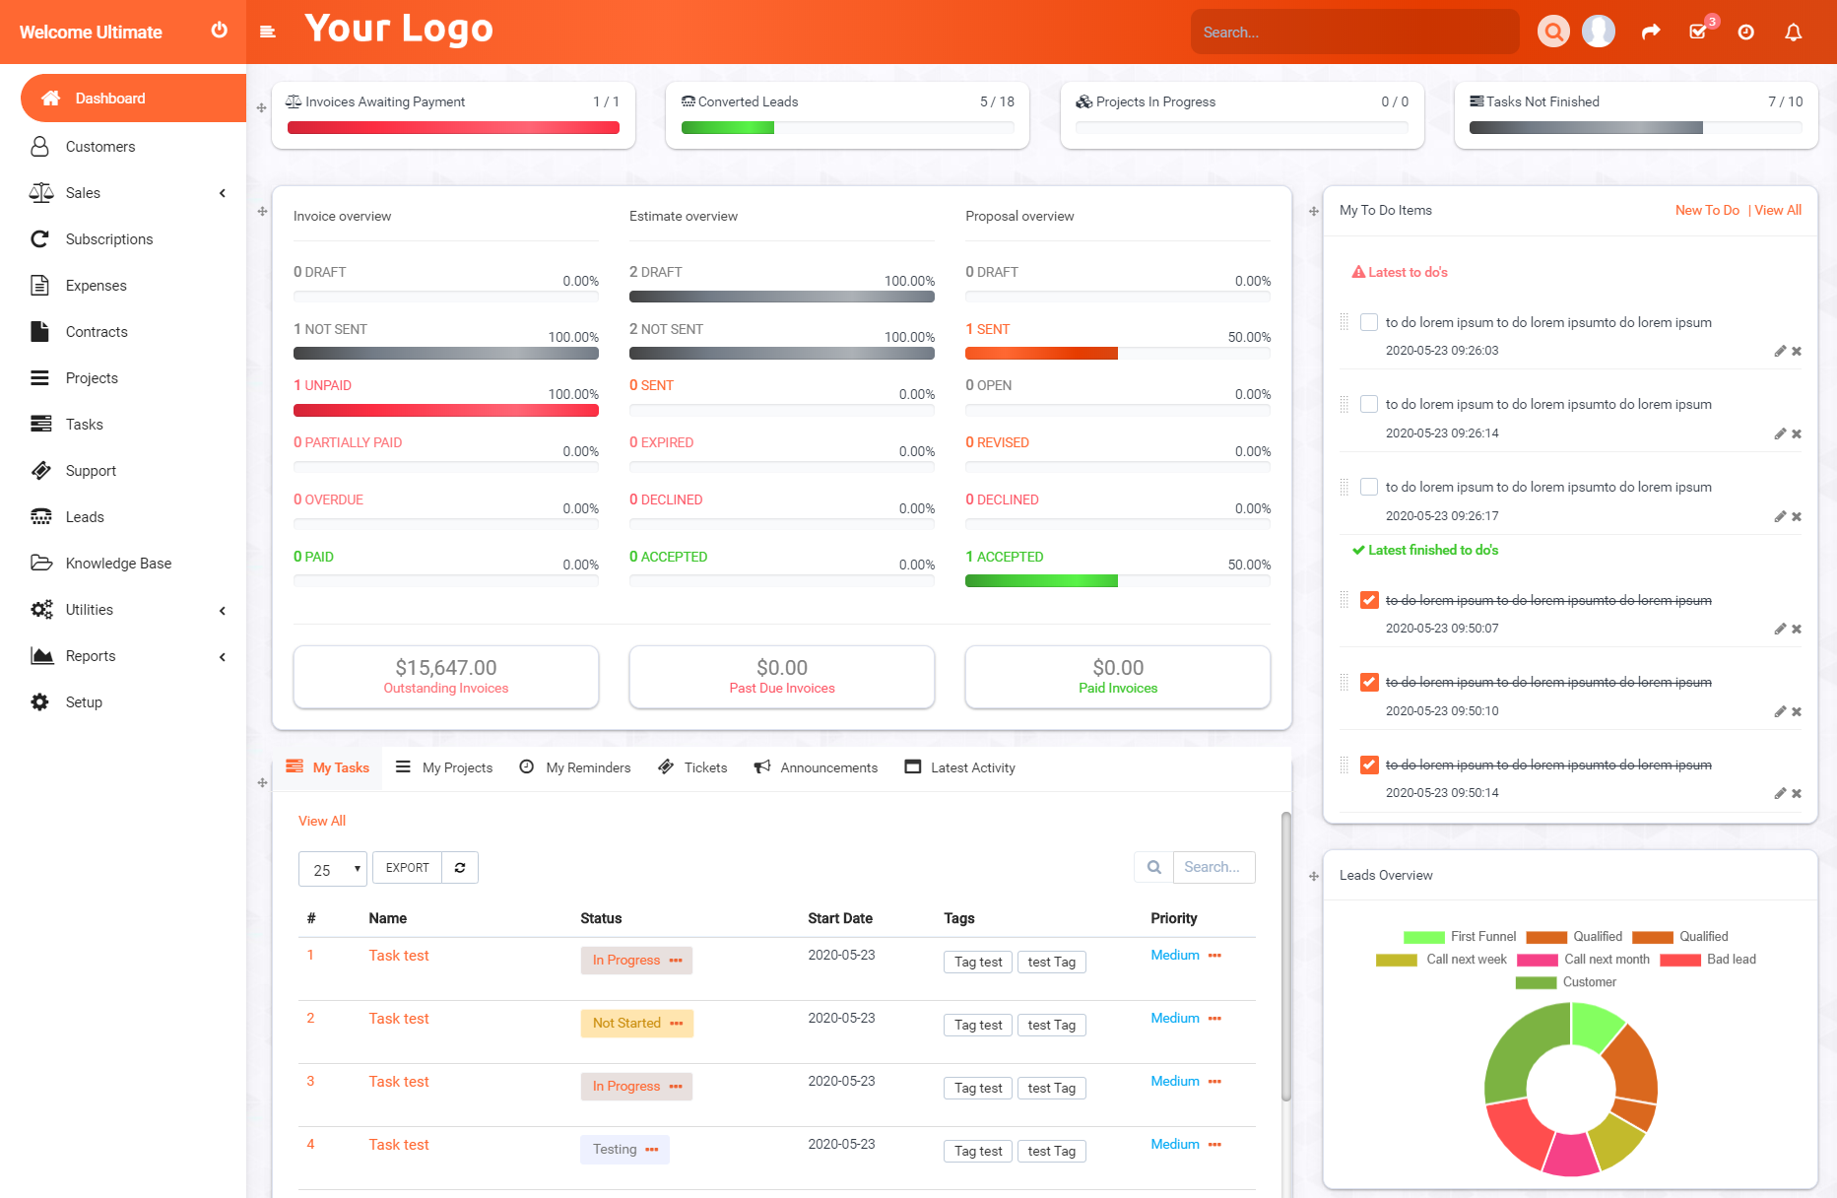Click the orange search icon in header
The height and width of the screenshot is (1198, 1837).
pyautogui.click(x=1553, y=32)
